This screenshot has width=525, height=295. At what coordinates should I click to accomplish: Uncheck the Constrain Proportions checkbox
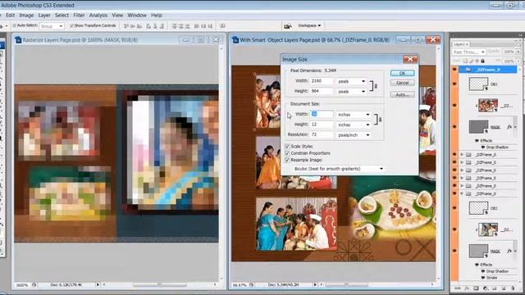click(x=287, y=153)
